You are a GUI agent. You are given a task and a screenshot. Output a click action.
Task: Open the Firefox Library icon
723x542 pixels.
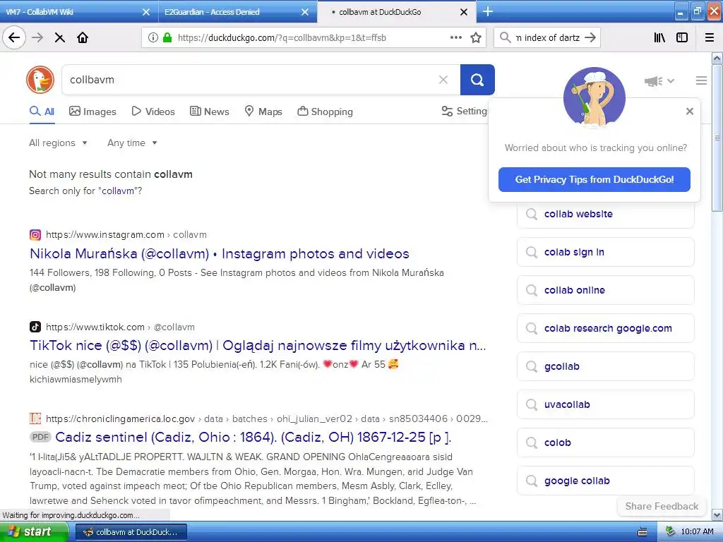coord(660,37)
